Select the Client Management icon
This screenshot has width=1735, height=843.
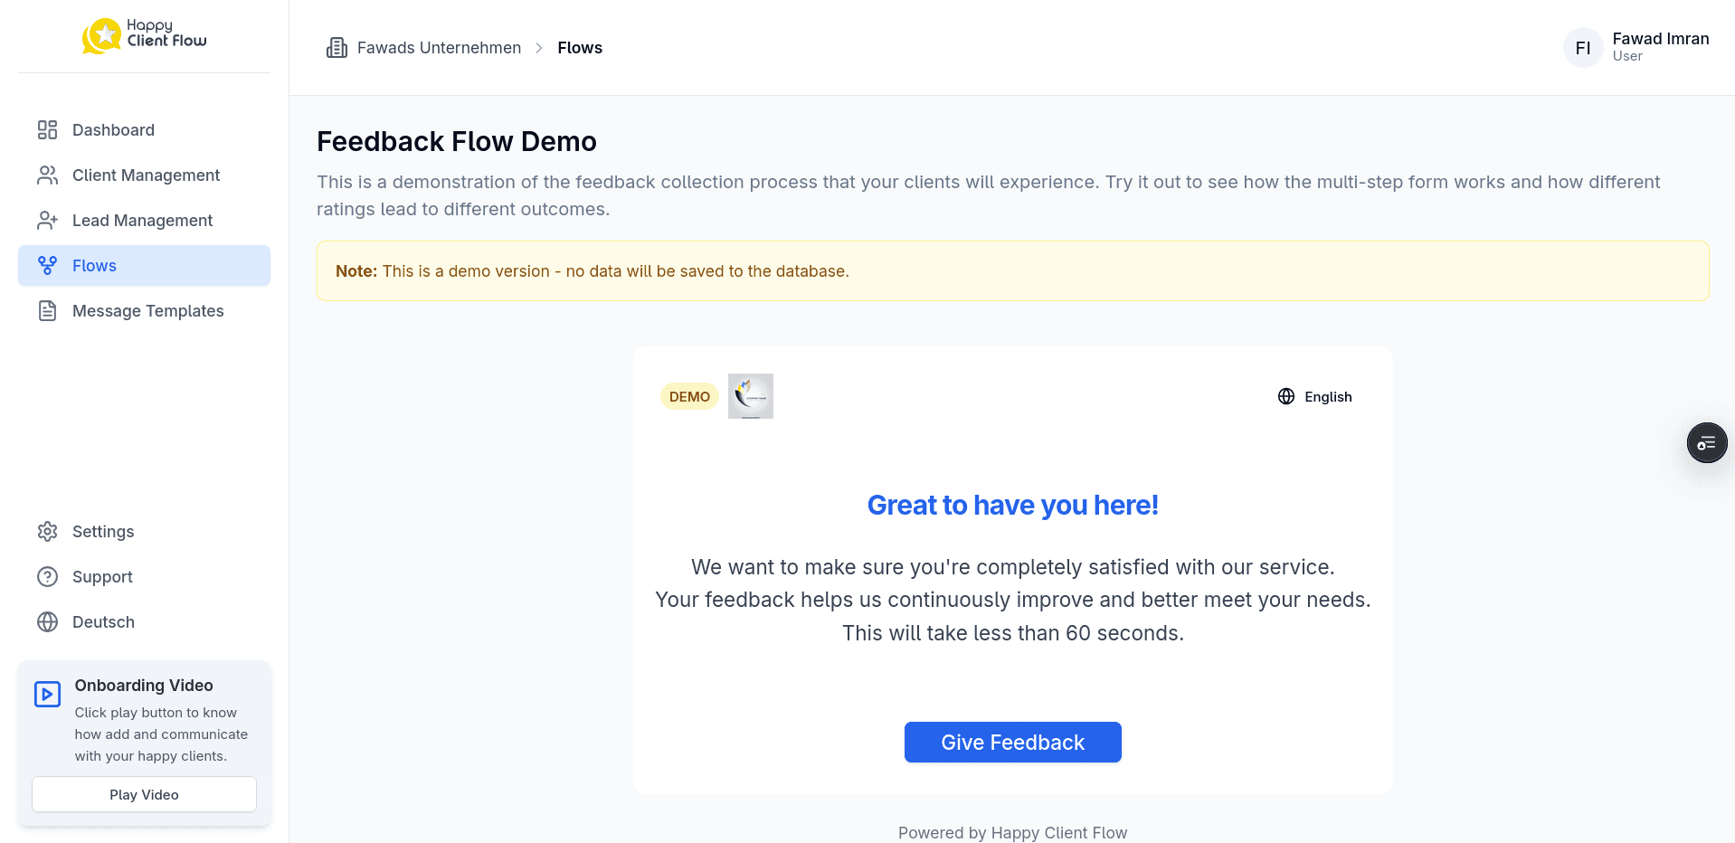(x=47, y=175)
